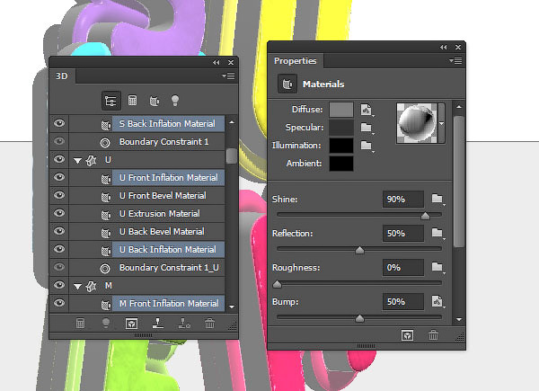Open the Diffuse color swatch

coord(341,110)
